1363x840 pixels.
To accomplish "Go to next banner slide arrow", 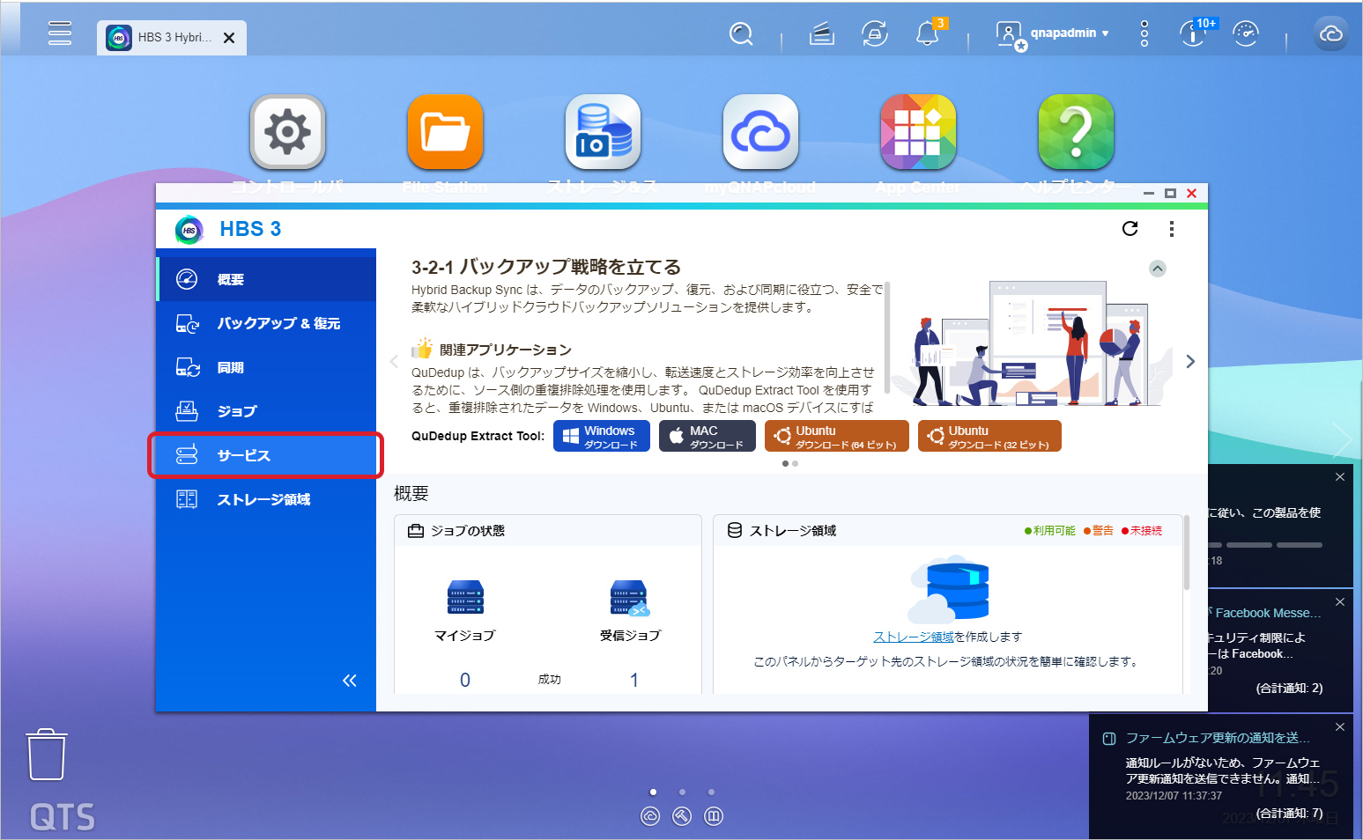I will [x=1190, y=361].
